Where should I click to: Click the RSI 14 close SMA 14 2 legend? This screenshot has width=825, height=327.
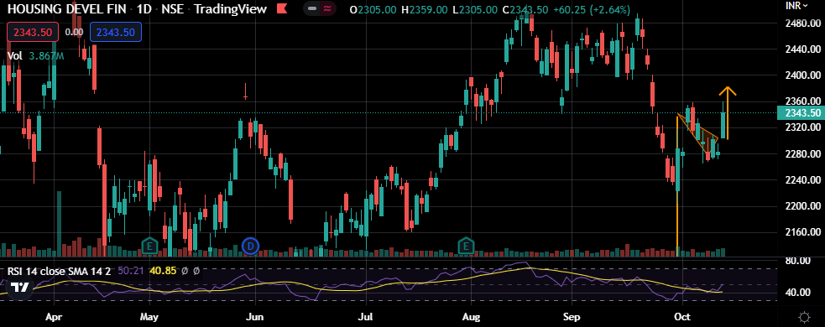[x=60, y=272]
